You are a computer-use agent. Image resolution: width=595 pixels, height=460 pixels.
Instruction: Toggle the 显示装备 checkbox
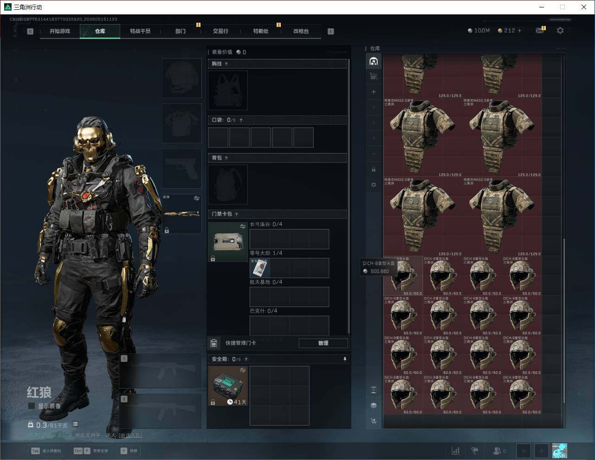coord(32,406)
